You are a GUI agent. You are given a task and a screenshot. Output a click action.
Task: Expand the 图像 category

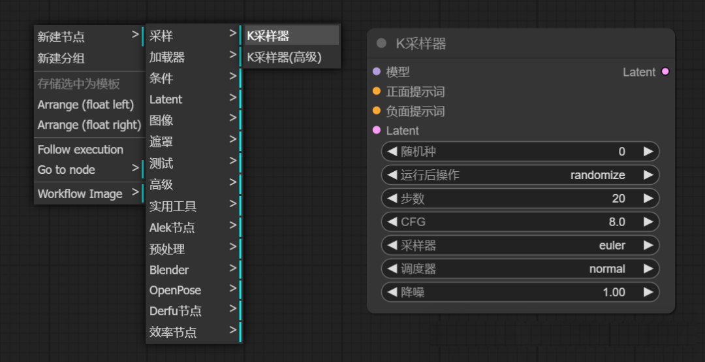pos(195,120)
